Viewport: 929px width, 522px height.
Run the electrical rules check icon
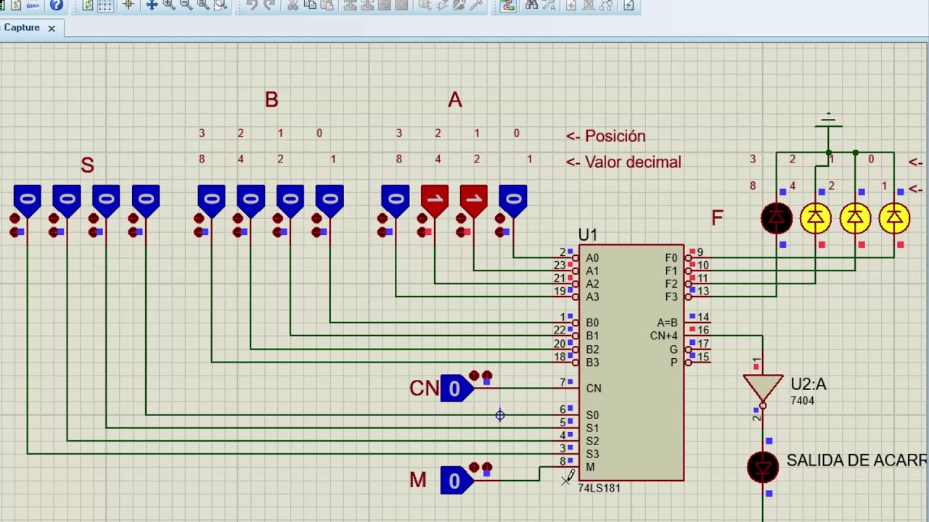(629, 5)
